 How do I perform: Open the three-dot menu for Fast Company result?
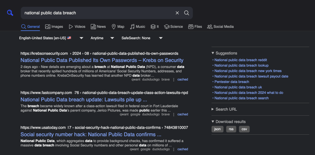pos(174,115)
